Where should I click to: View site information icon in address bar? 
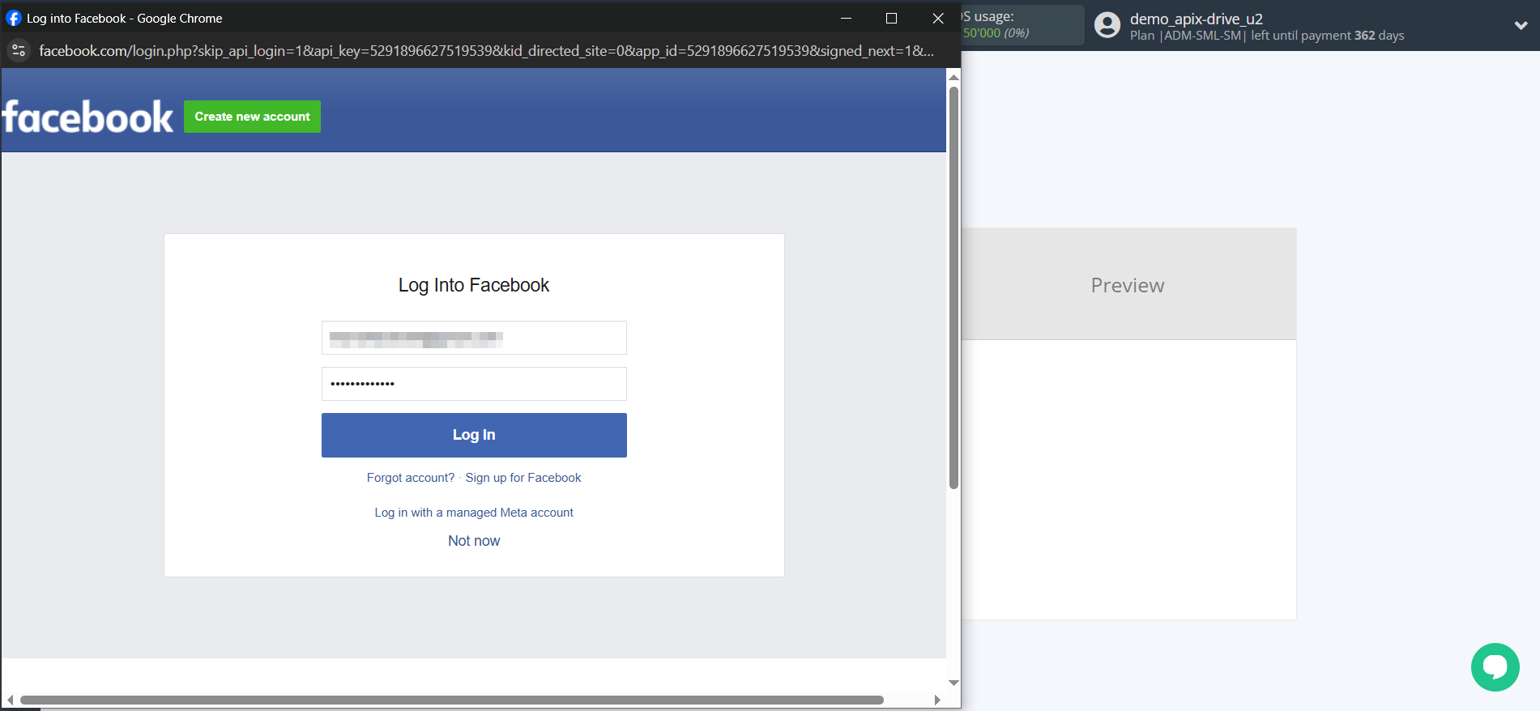click(19, 51)
